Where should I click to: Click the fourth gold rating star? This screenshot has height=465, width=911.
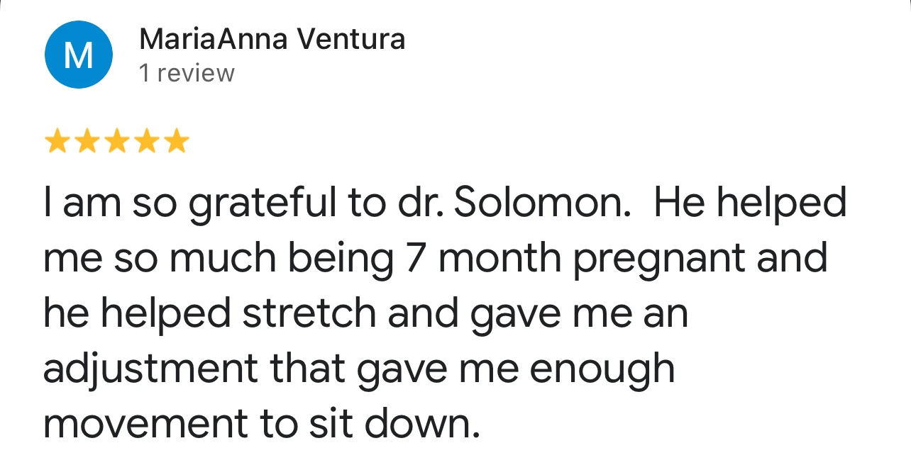(x=146, y=142)
